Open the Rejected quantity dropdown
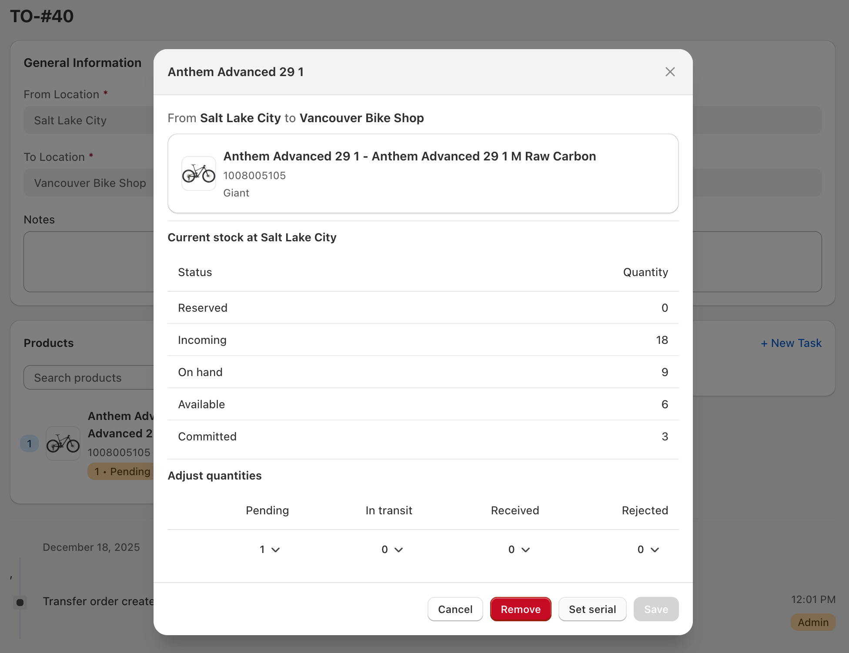 648,550
